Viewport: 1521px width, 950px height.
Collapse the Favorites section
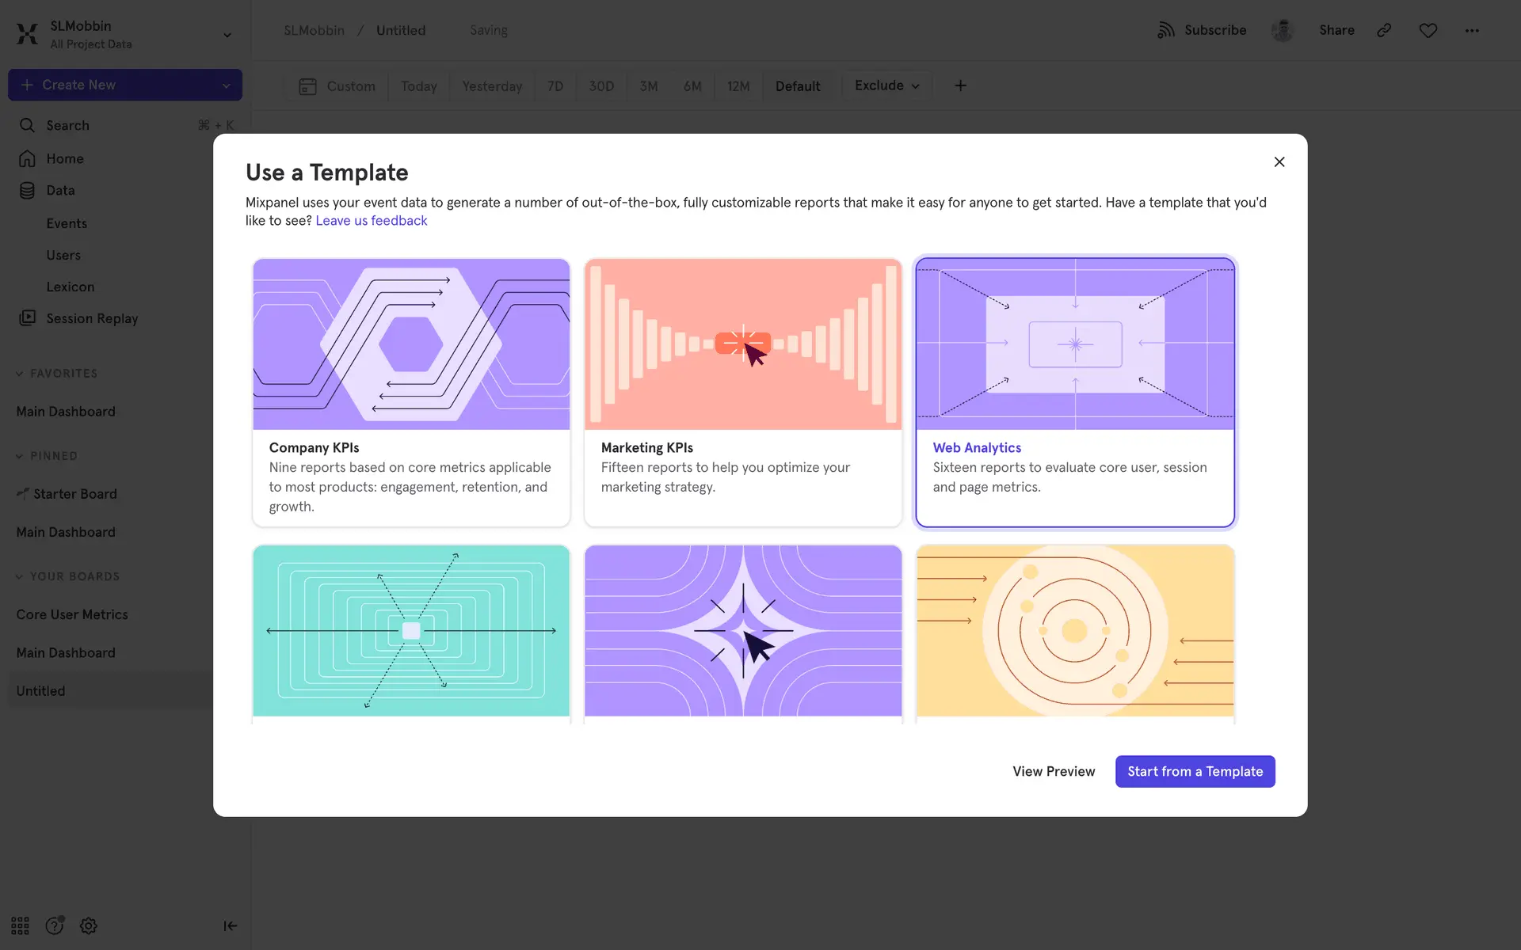[x=19, y=374]
